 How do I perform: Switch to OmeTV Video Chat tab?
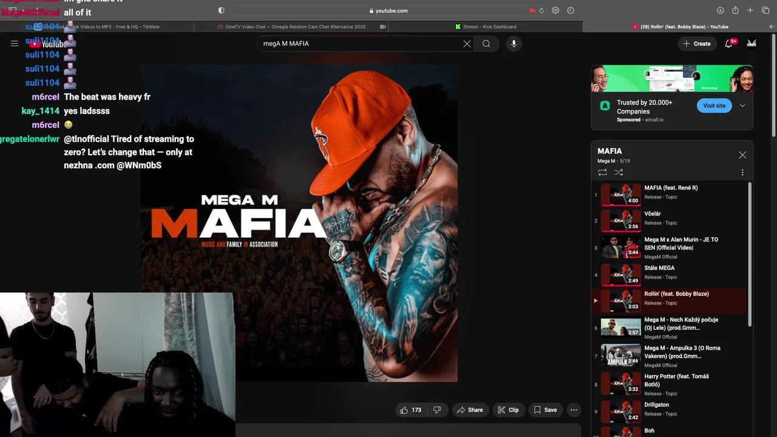291,27
